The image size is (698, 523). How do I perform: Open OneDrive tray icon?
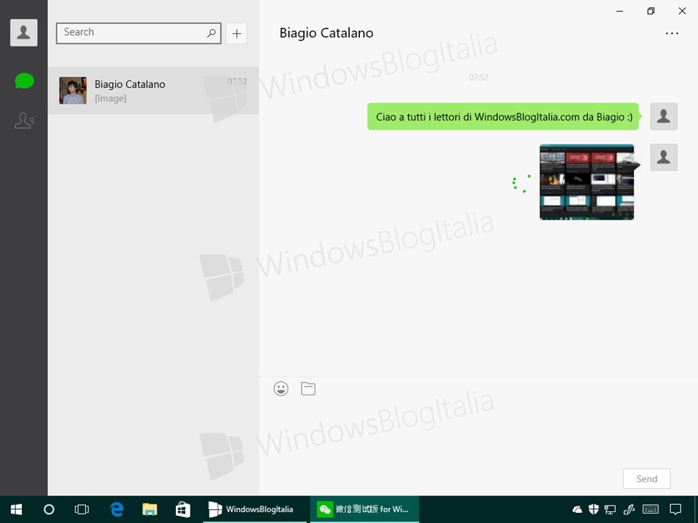click(577, 509)
